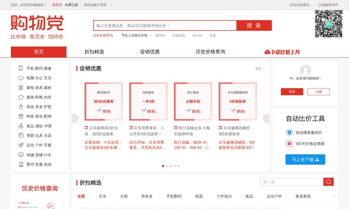Click the monitor icon beside 电脑 办公 文仪
The image size is (349, 209).
click(21, 78)
